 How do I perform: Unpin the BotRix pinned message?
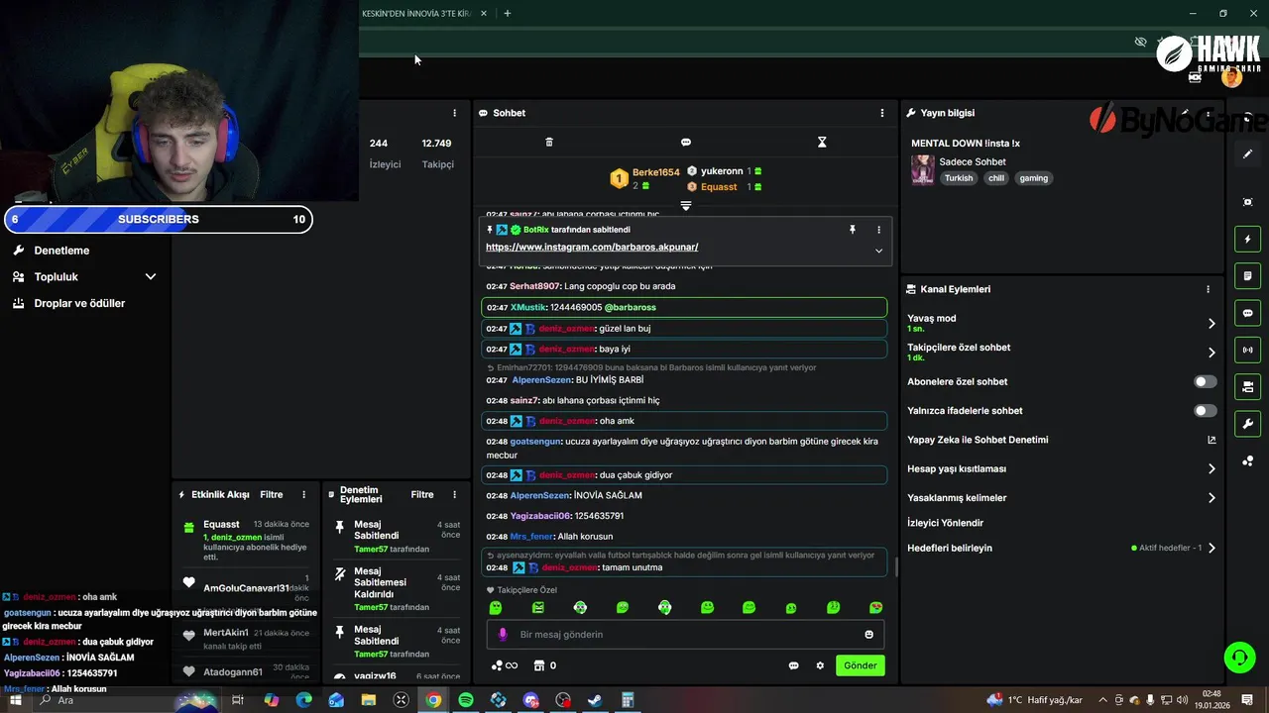pyautogui.click(x=852, y=230)
